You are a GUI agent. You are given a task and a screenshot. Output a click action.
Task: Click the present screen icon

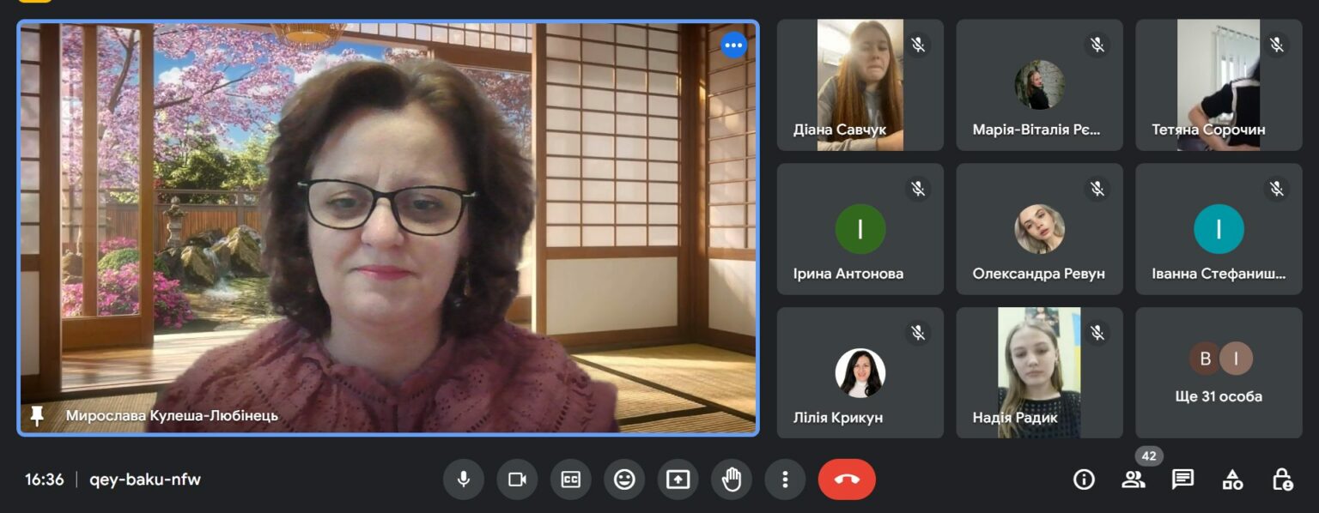(678, 480)
